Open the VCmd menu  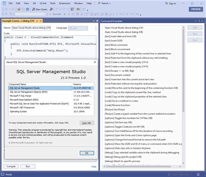pos(43,3)
